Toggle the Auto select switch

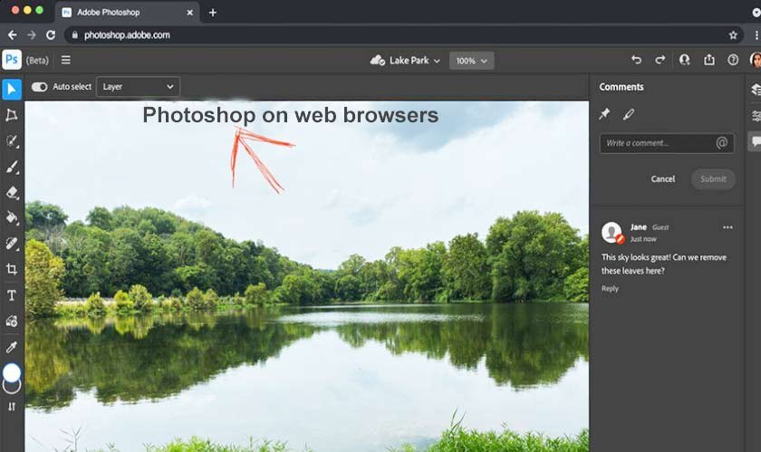39,87
